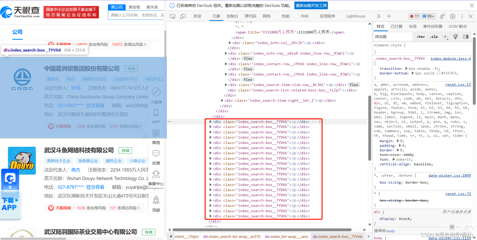Click the Douyu company logo thumbnail
Viewport: 477px width, 240px height.
[x=22, y=161]
